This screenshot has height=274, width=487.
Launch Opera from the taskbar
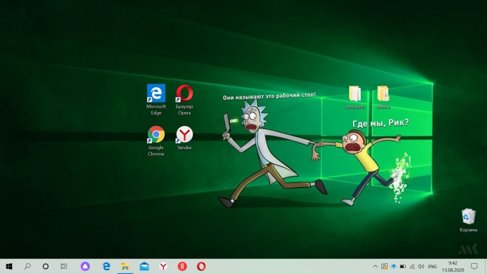click(x=201, y=266)
